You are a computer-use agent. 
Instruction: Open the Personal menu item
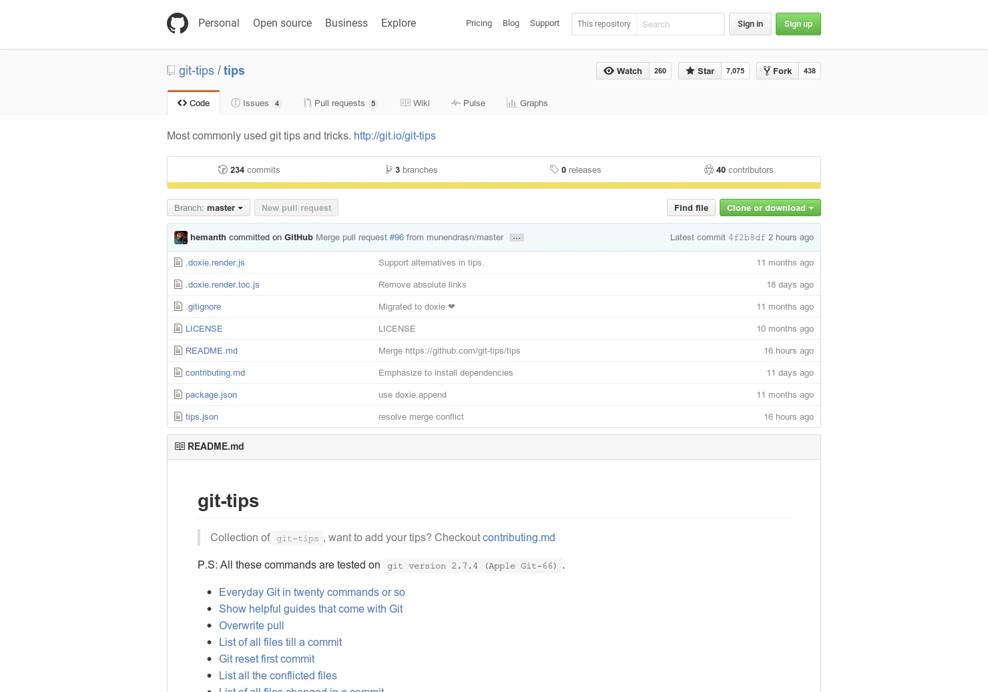[219, 23]
